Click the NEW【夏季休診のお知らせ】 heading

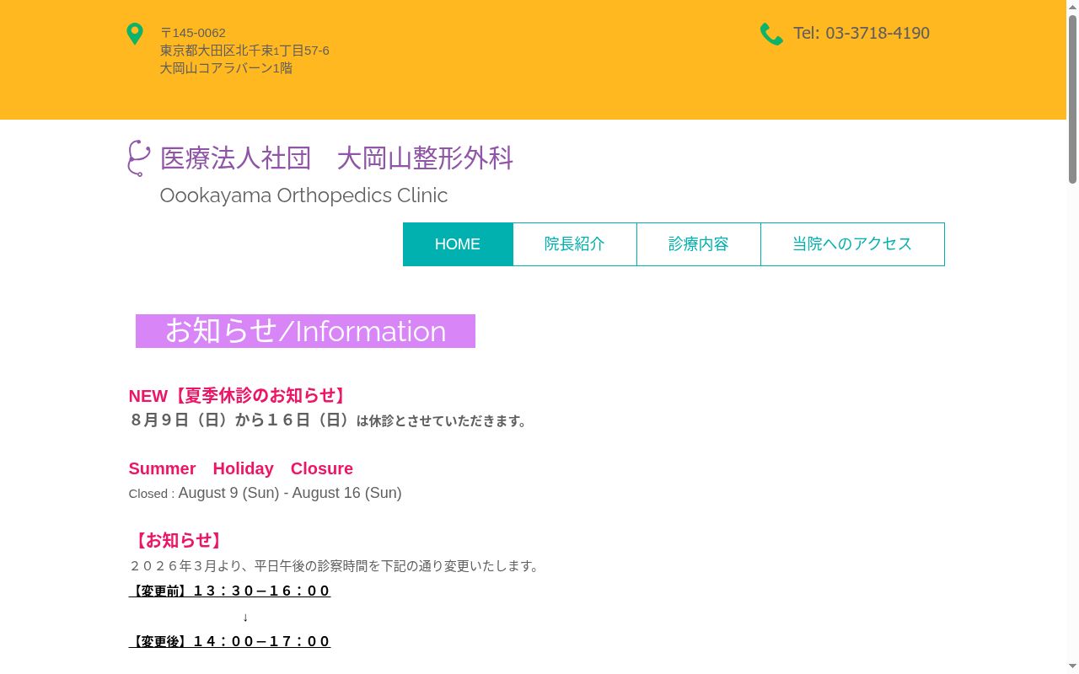click(239, 396)
